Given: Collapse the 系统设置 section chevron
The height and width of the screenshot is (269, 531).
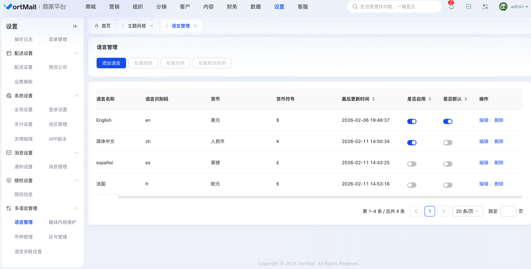Looking at the screenshot, I should (x=77, y=96).
